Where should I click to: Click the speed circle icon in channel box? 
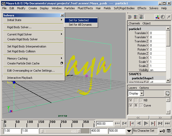coord(162,17)
